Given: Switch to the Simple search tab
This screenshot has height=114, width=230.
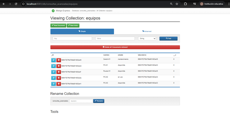Looking at the screenshot, I should pos(82,31).
